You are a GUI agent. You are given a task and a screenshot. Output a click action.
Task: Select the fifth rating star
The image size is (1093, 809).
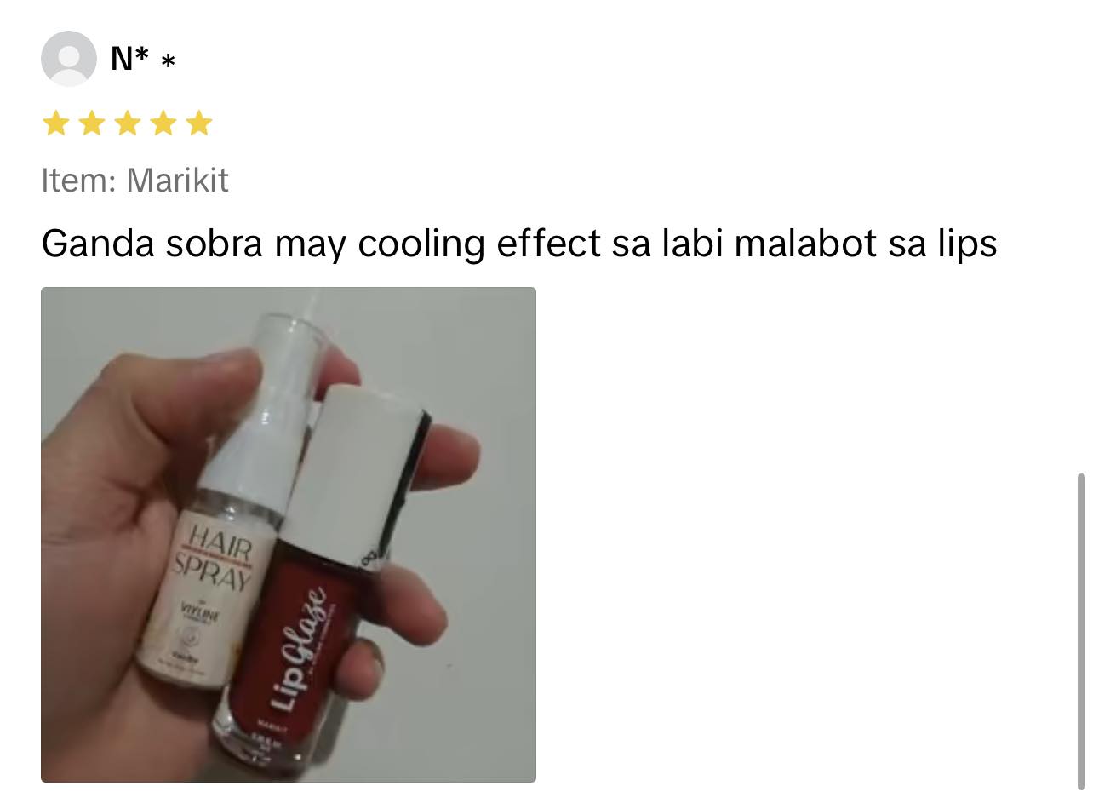tap(198, 123)
